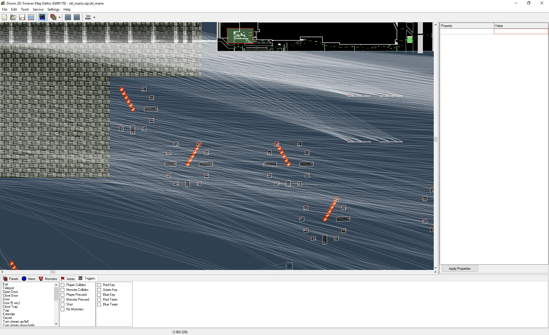Tick the Red Team checkbox

pos(99,299)
